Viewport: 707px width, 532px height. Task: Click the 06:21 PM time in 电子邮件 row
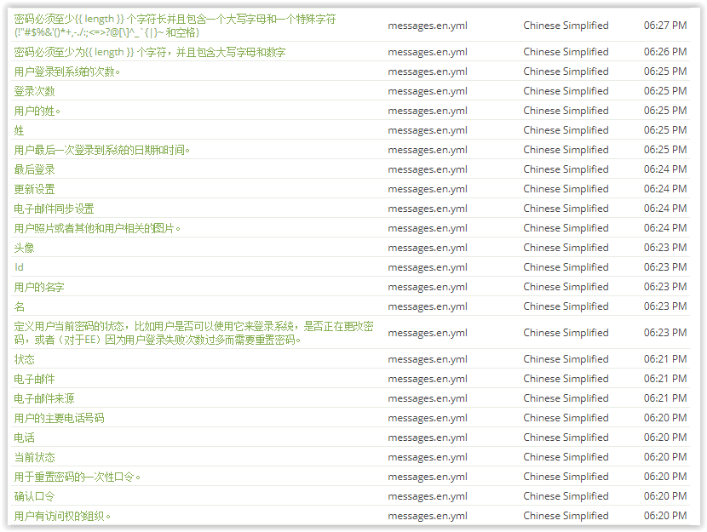665,380
